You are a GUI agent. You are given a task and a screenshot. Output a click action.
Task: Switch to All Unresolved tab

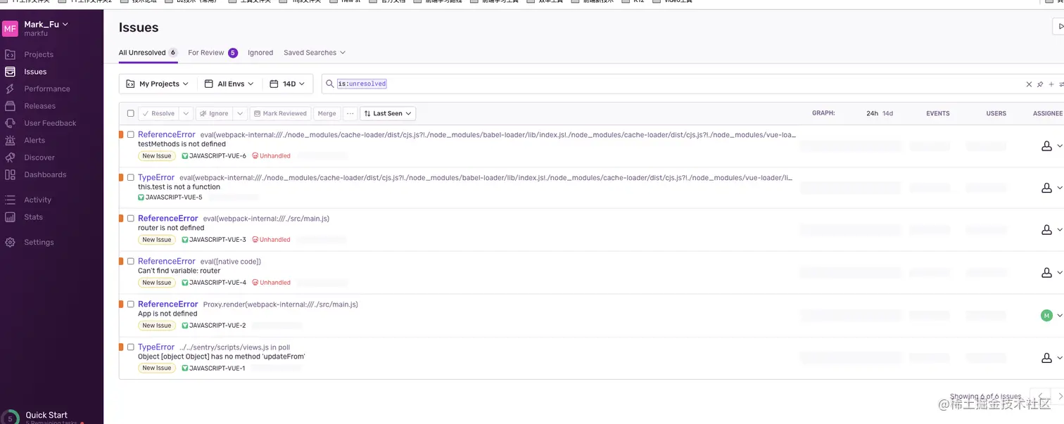(x=148, y=53)
